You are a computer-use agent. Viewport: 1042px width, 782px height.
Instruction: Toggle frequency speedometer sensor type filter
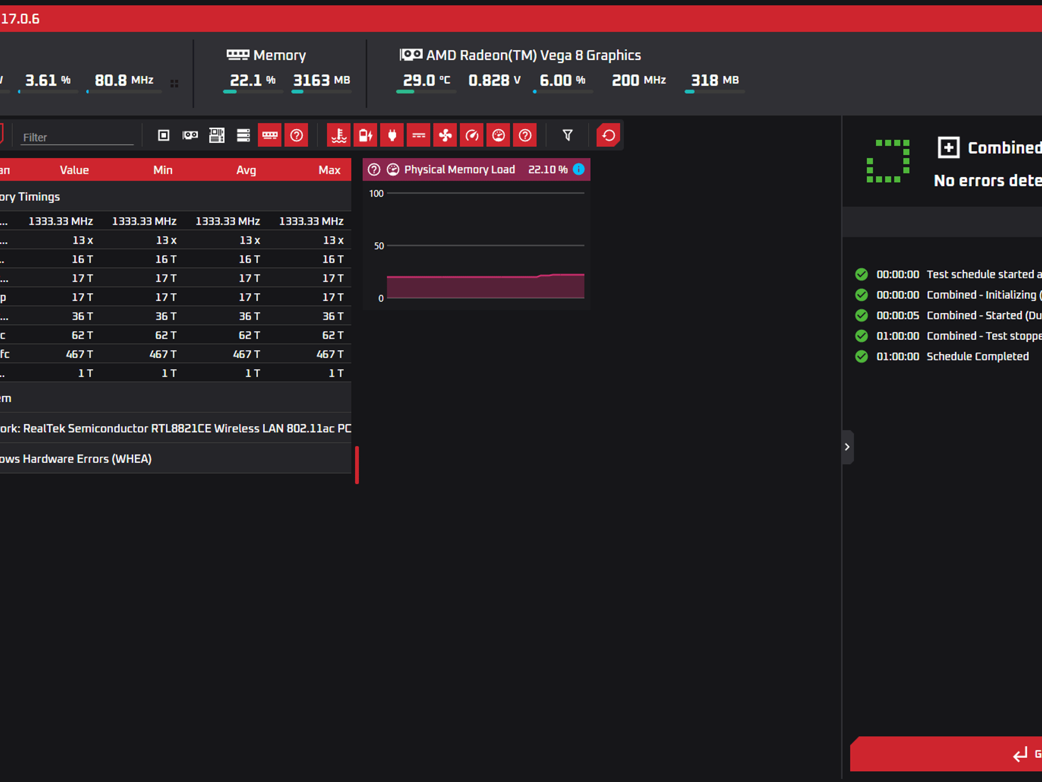[x=472, y=135]
